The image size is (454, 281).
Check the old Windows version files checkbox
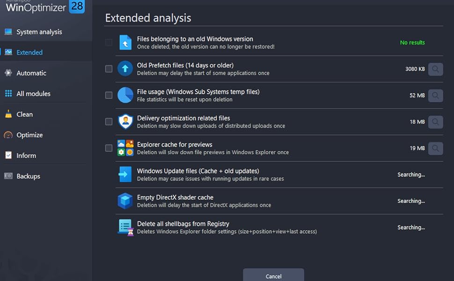[109, 42]
